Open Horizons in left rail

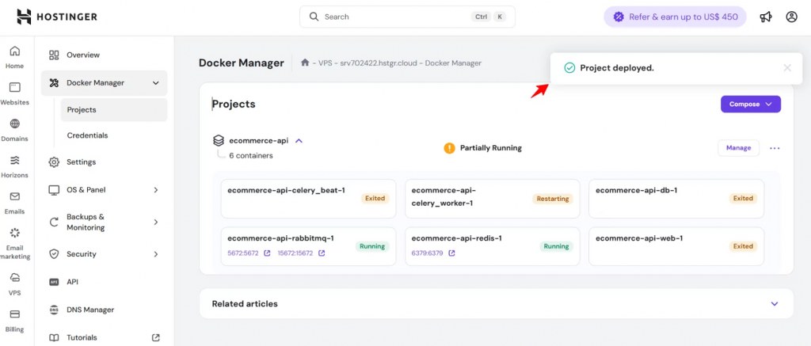(x=14, y=166)
